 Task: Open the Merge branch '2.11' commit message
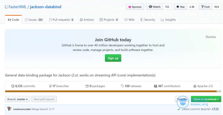click(x=43, y=109)
